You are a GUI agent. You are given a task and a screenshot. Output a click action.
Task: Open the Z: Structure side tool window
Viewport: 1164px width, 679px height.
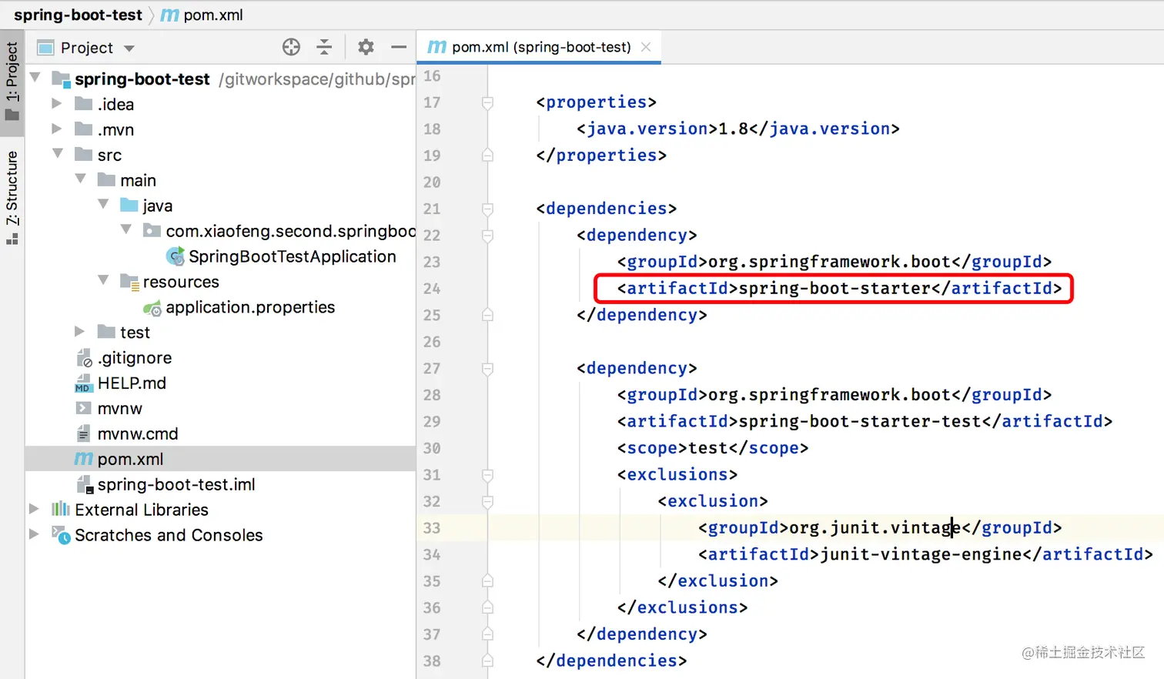(x=12, y=198)
